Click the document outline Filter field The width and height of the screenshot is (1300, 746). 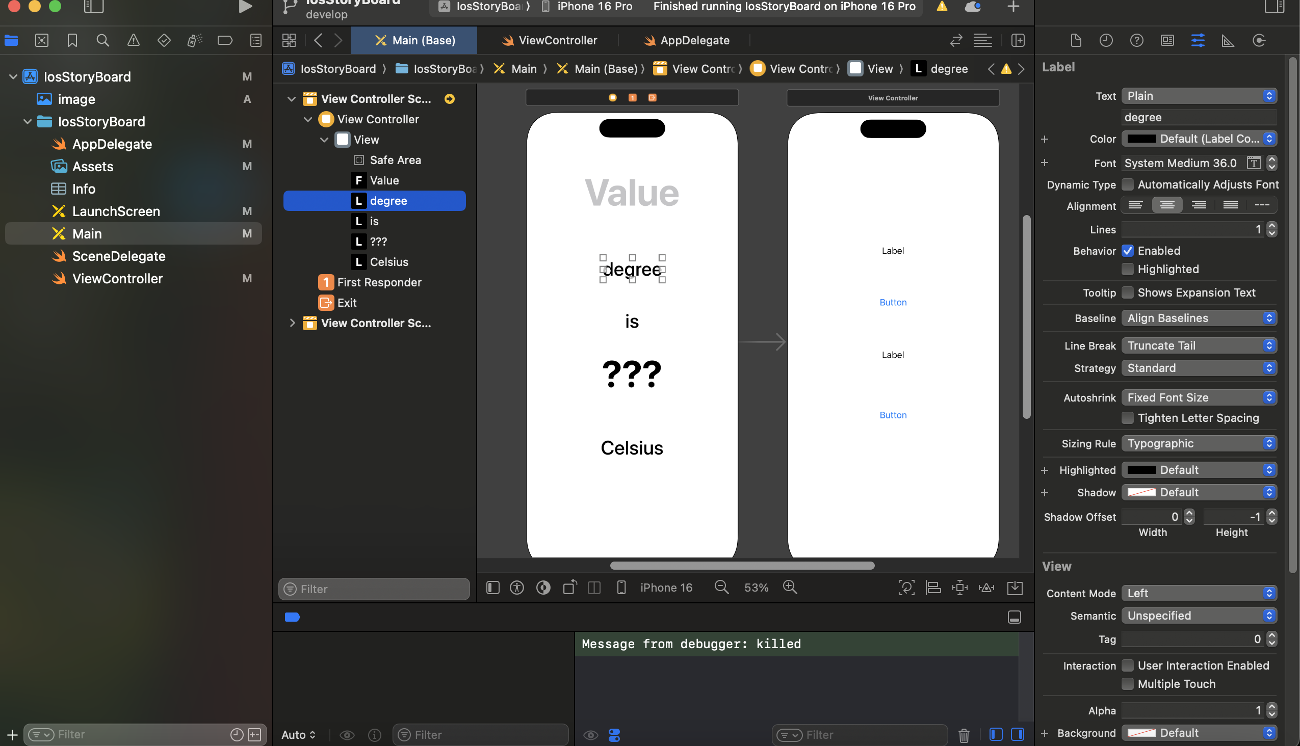[x=374, y=589]
